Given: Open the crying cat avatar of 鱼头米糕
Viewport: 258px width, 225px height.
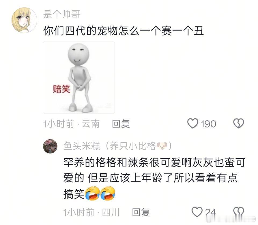Looking at the screenshot, I should pyautogui.click(x=50, y=146).
